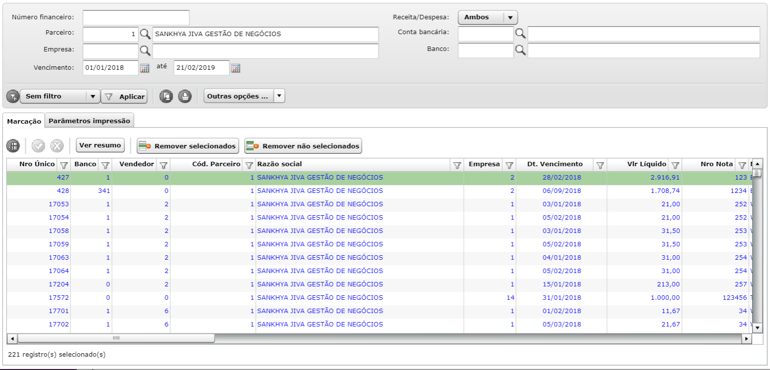Select row with Nro Único 17053
The width and height of the screenshot is (770, 370).
coord(379,204)
